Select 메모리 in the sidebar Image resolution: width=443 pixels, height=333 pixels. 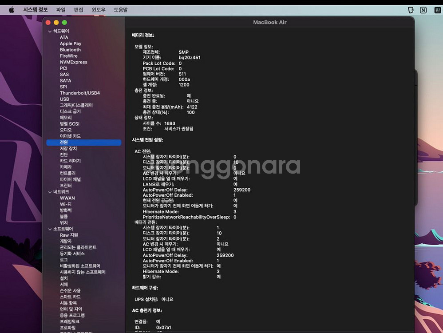pos(66,118)
